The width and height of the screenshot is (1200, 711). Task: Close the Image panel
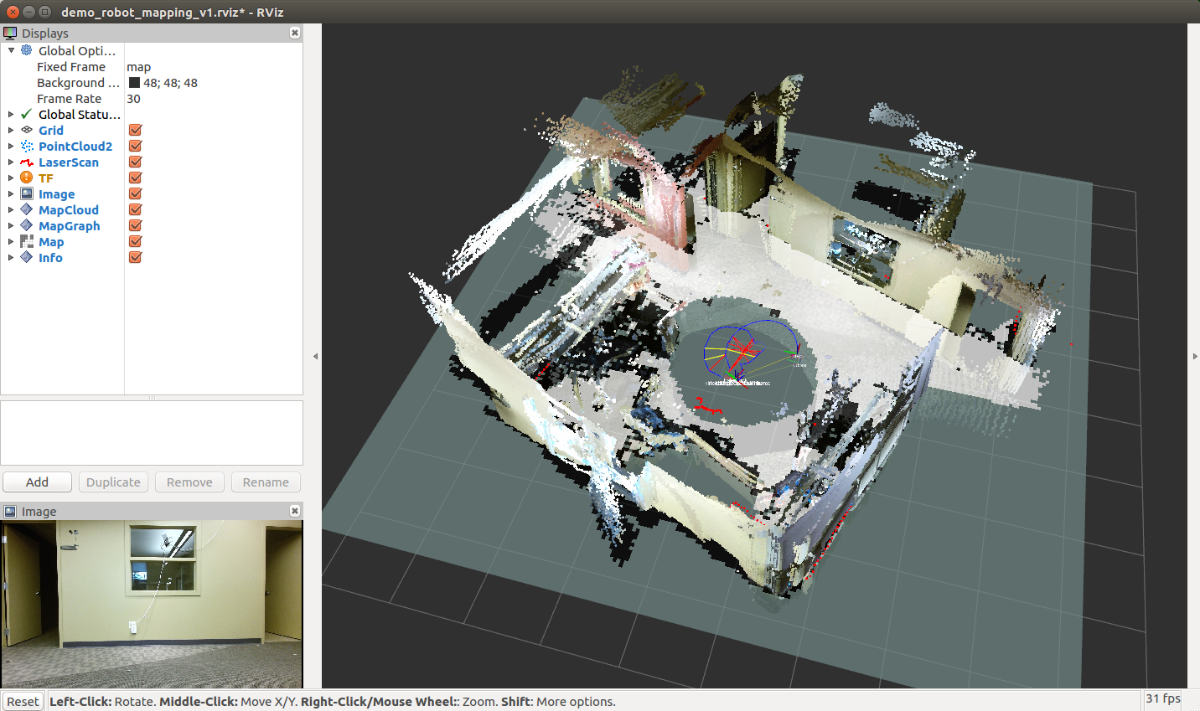[295, 511]
